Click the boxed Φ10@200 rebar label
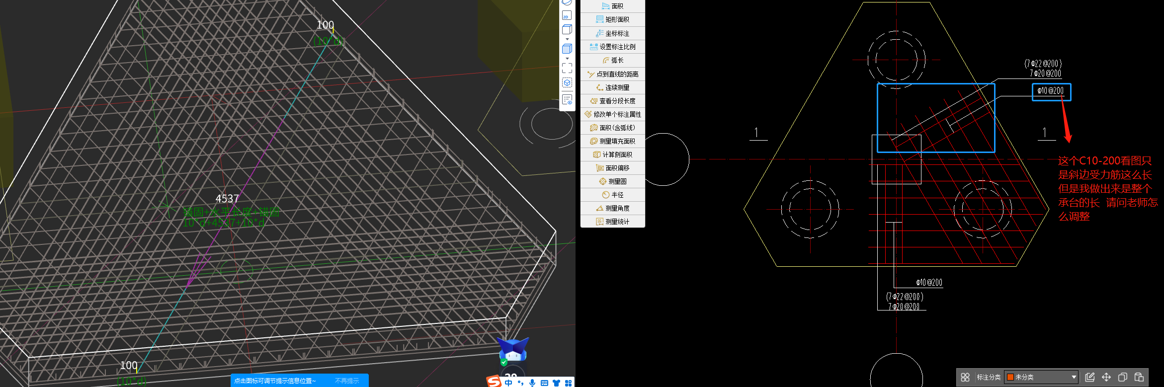 click(x=1051, y=91)
